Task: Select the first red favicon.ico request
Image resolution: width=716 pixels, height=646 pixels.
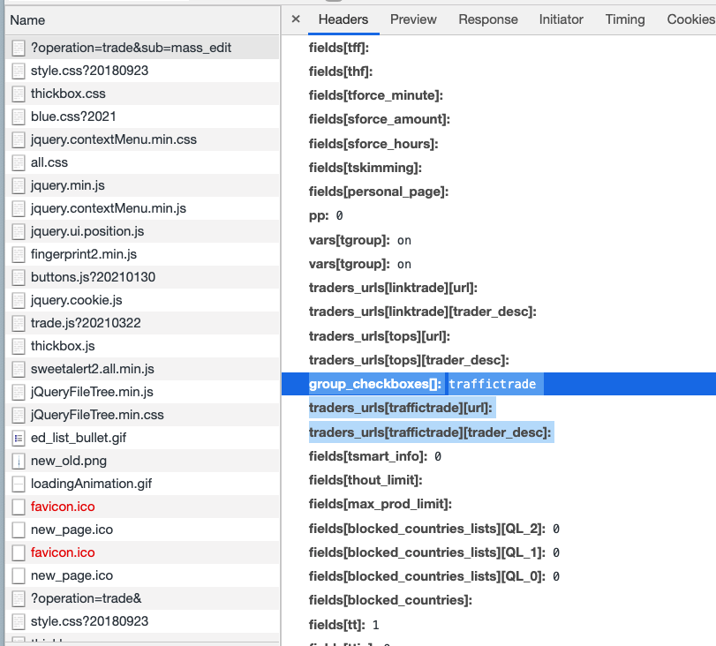Action: pyautogui.click(x=142, y=507)
